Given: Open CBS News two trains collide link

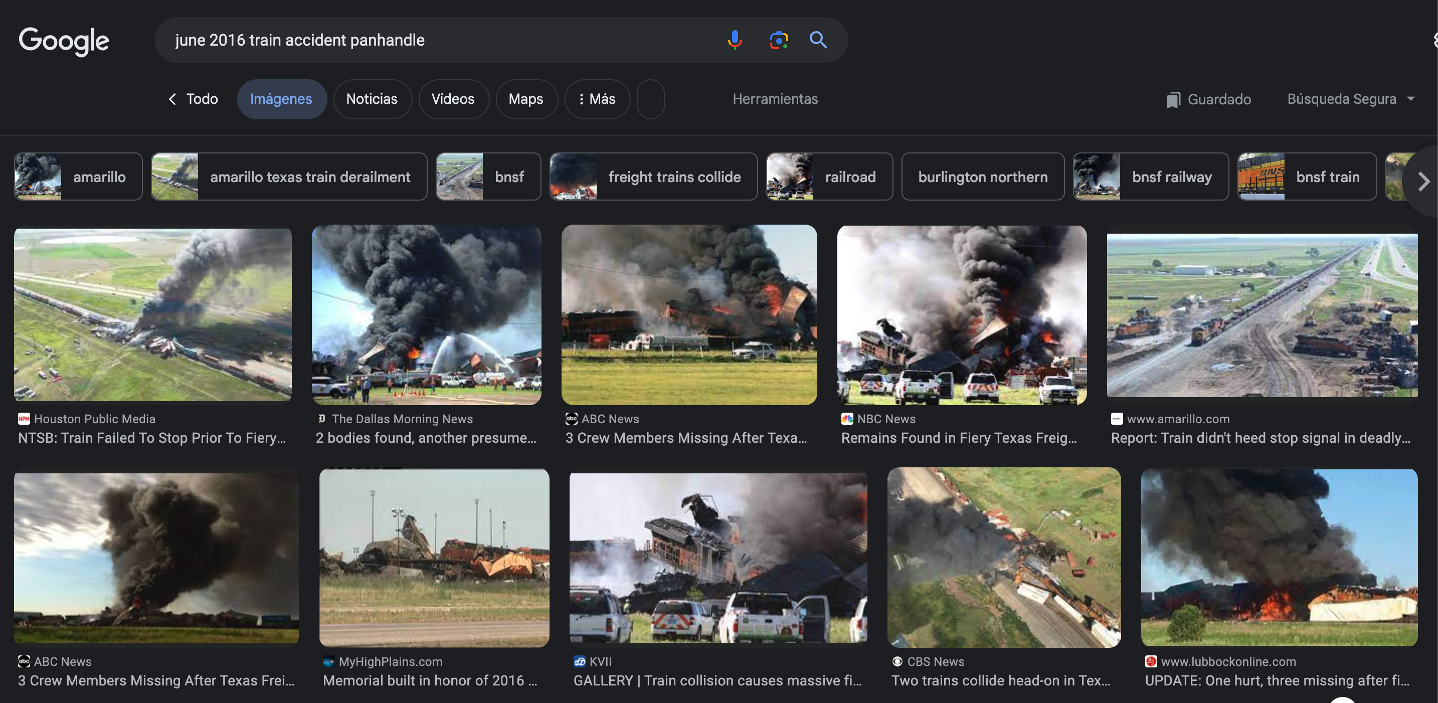Looking at the screenshot, I should tap(1000, 680).
